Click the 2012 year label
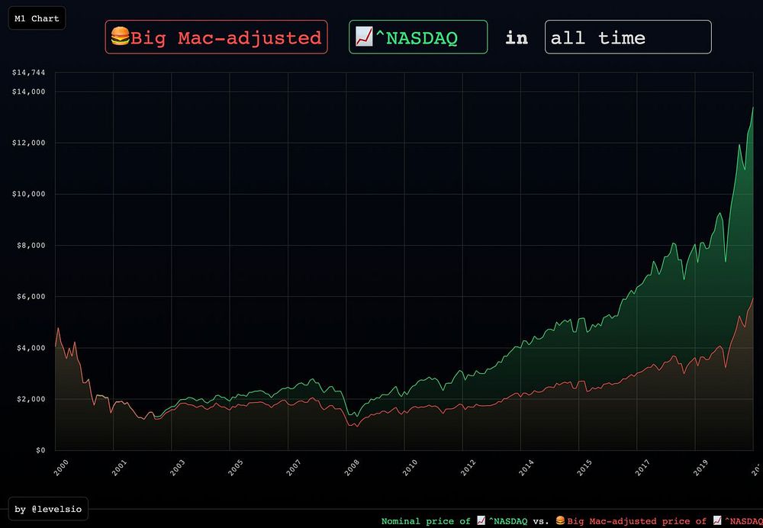The image size is (763, 528). [x=468, y=468]
